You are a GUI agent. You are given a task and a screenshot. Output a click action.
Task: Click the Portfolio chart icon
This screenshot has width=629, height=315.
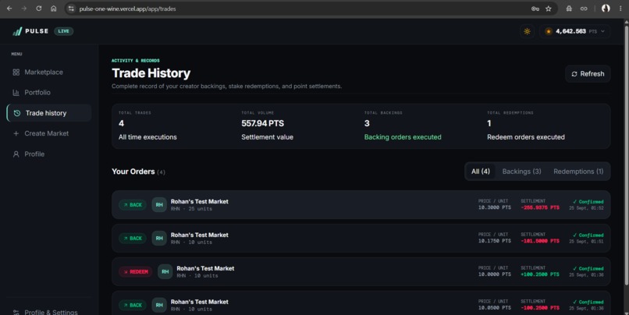(16, 93)
